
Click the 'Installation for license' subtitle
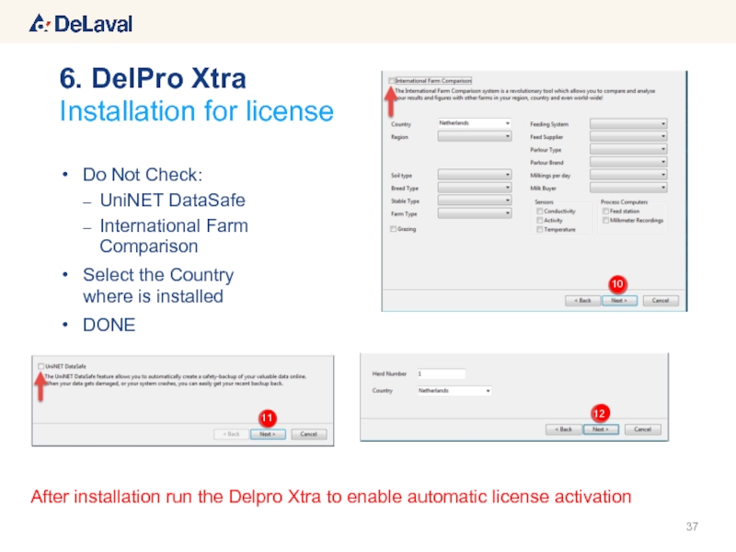point(196,111)
